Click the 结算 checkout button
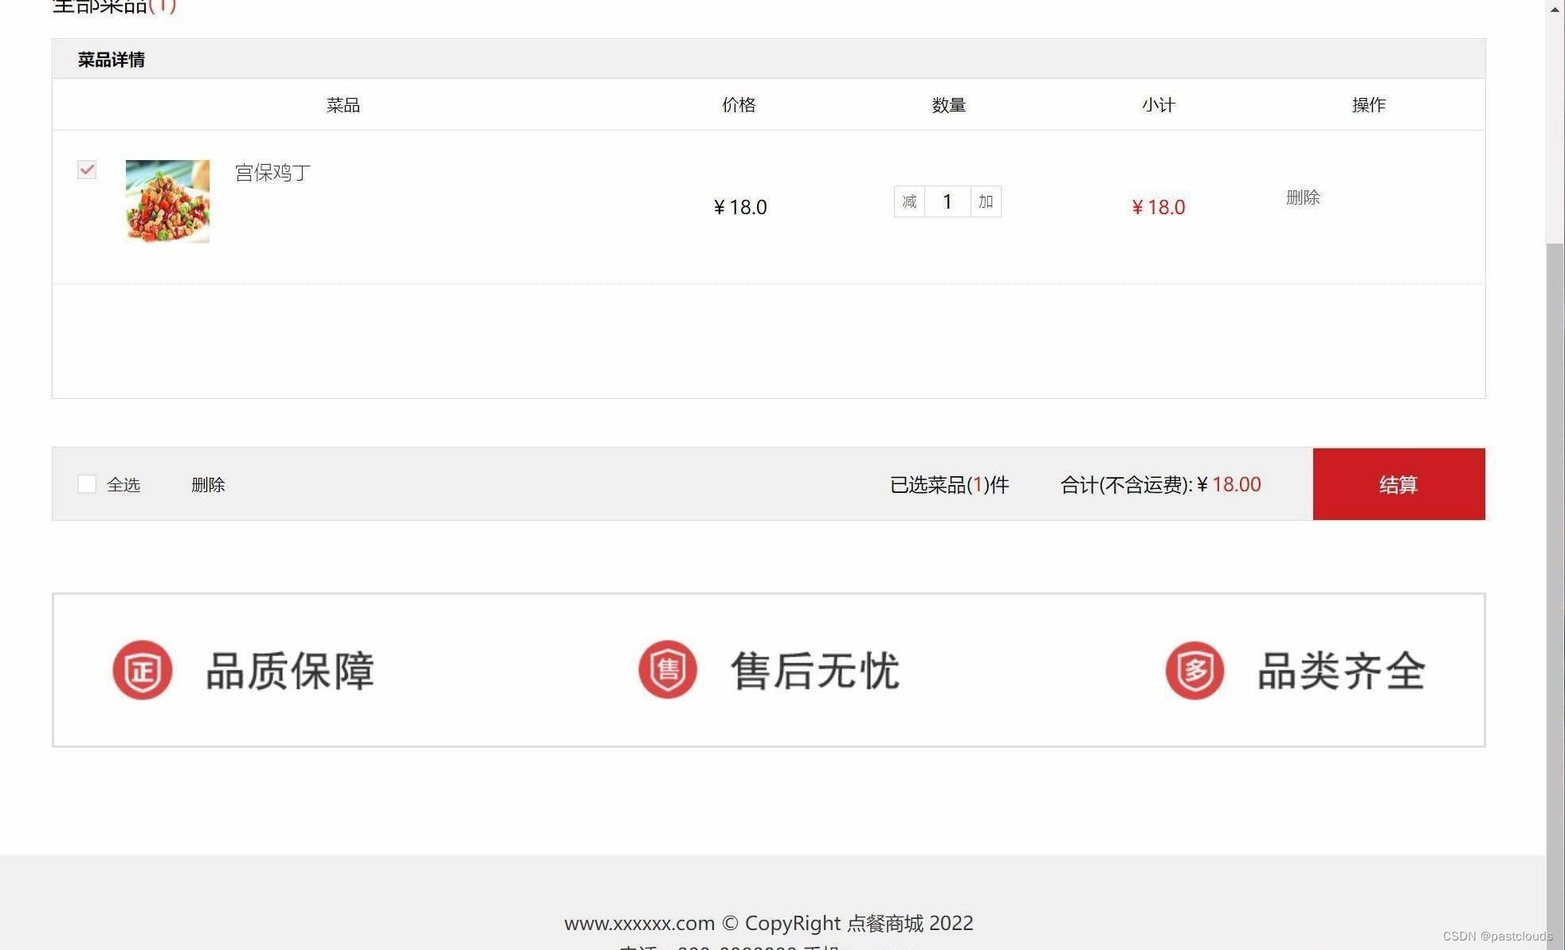Viewport: 1565px width, 950px height. coord(1398,484)
